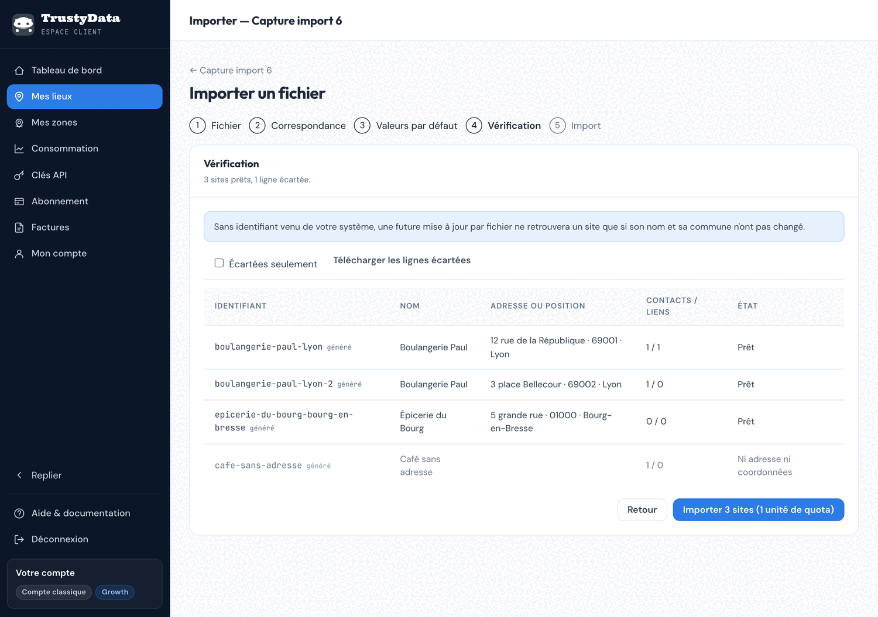The height and width of the screenshot is (617, 878).
Task: Go to step 3 Valeurs par défaut
Action: [406, 126]
